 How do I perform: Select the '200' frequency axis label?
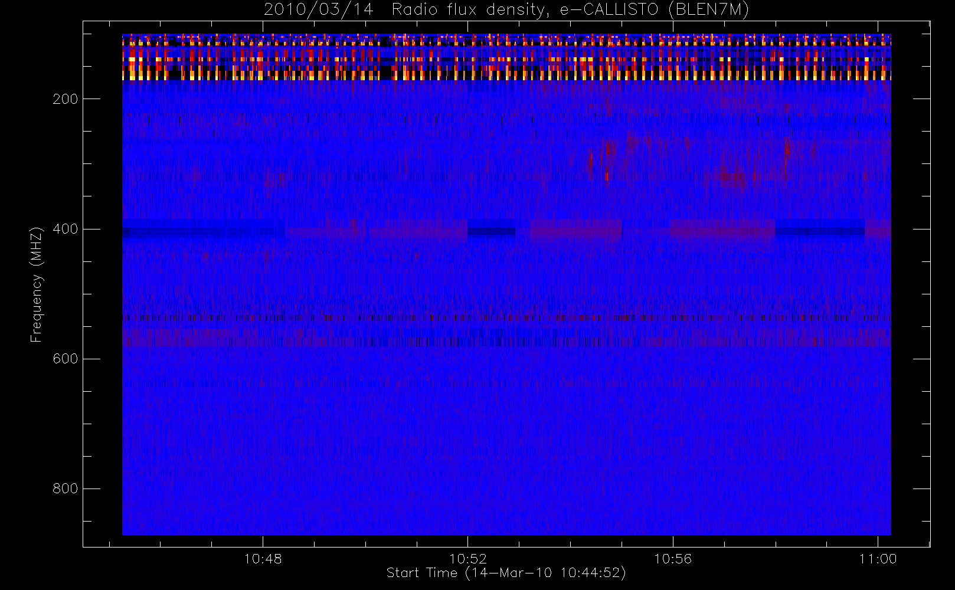click(66, 99)
